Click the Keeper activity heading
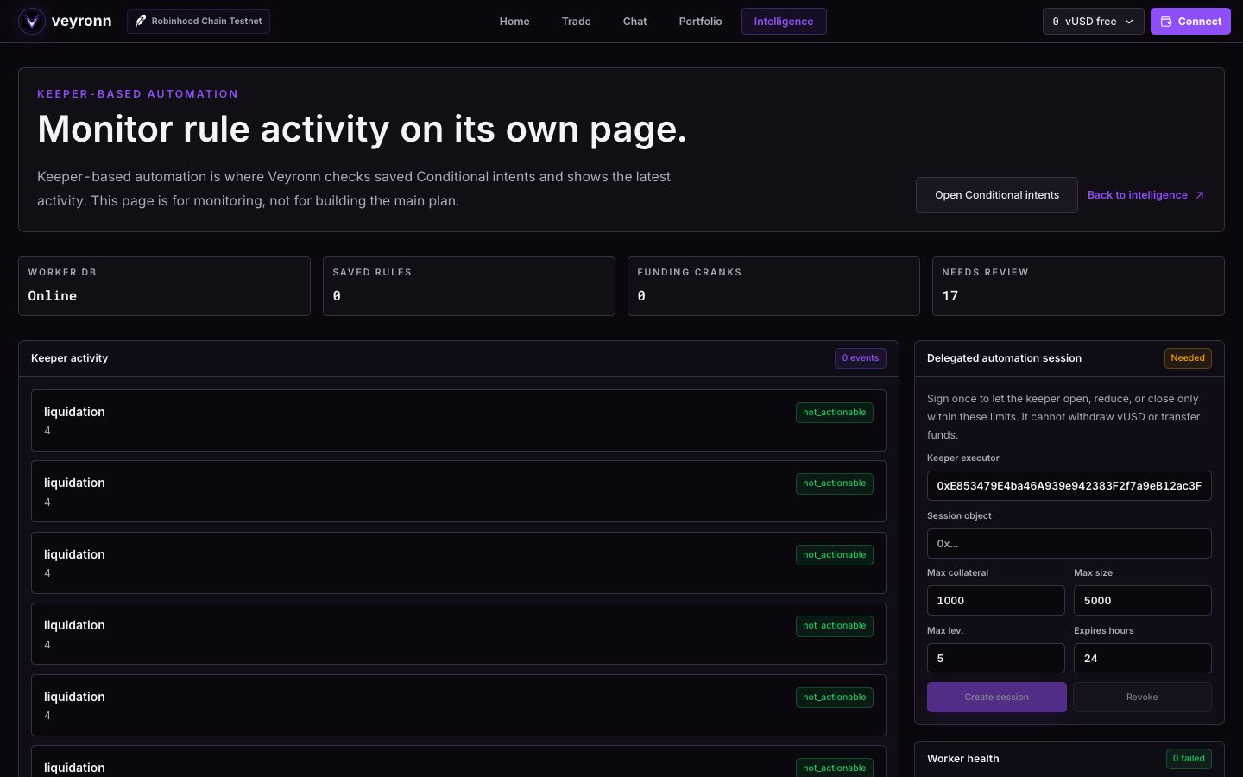 (x=70, y=358)
